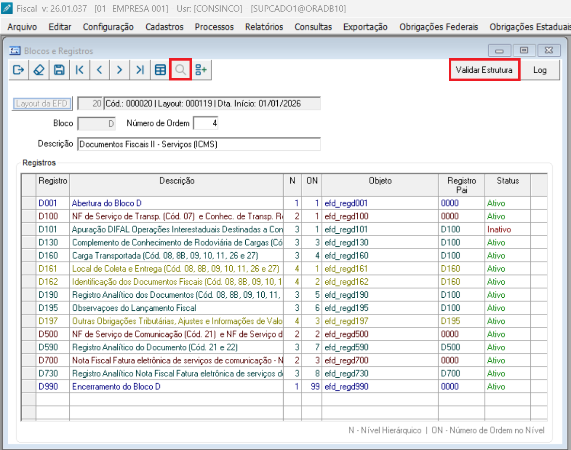571x450 pixels.
Task: Click the Blocos e Registros window icon
Action: tap(15, 50)
